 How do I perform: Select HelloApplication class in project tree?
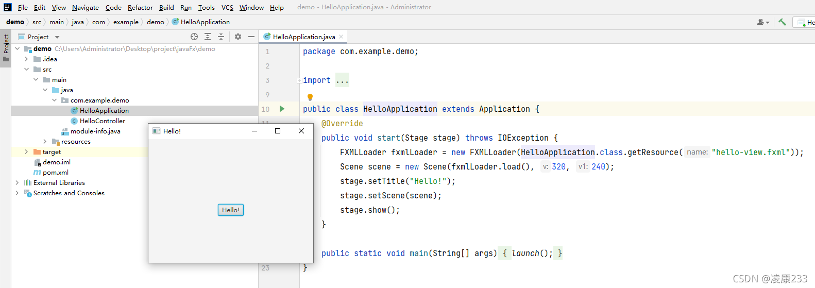pyautogui.click(x=104, y=110)
